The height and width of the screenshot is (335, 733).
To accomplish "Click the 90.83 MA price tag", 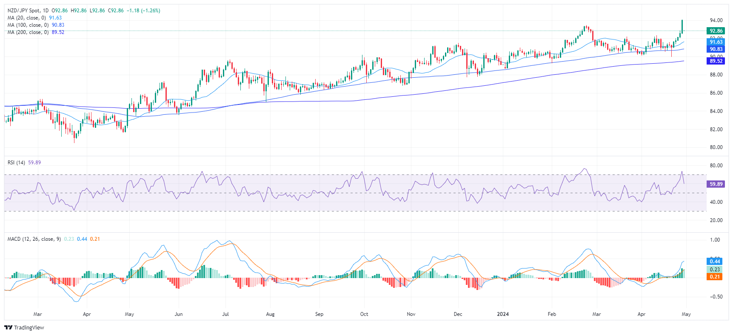I will (x=716, y=49).
